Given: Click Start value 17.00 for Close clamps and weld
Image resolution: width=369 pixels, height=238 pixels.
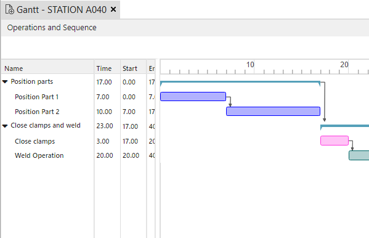Looking at the screenshot, I should (130, 126).
